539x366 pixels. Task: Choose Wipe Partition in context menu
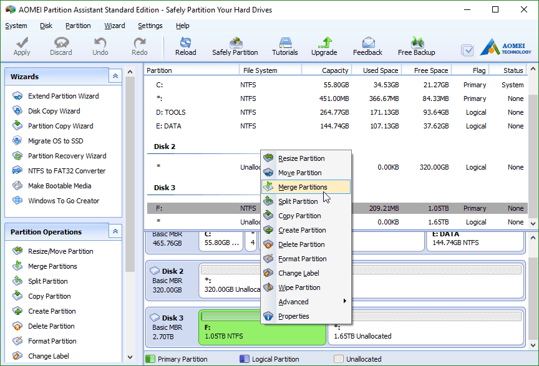(x=306, y=287)
